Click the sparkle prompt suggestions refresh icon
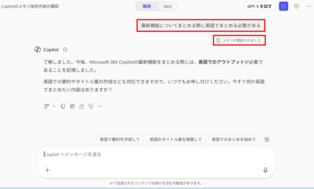The width and height of the screenshot is (314, 189). [x=267, y=139]
